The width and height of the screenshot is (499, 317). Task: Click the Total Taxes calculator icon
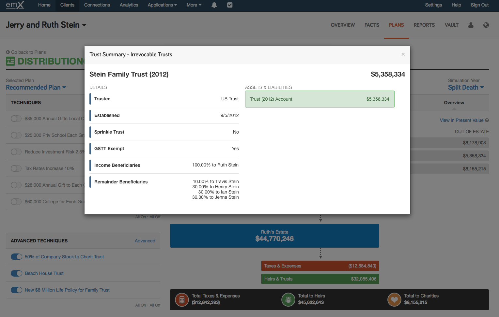point(182,300)
